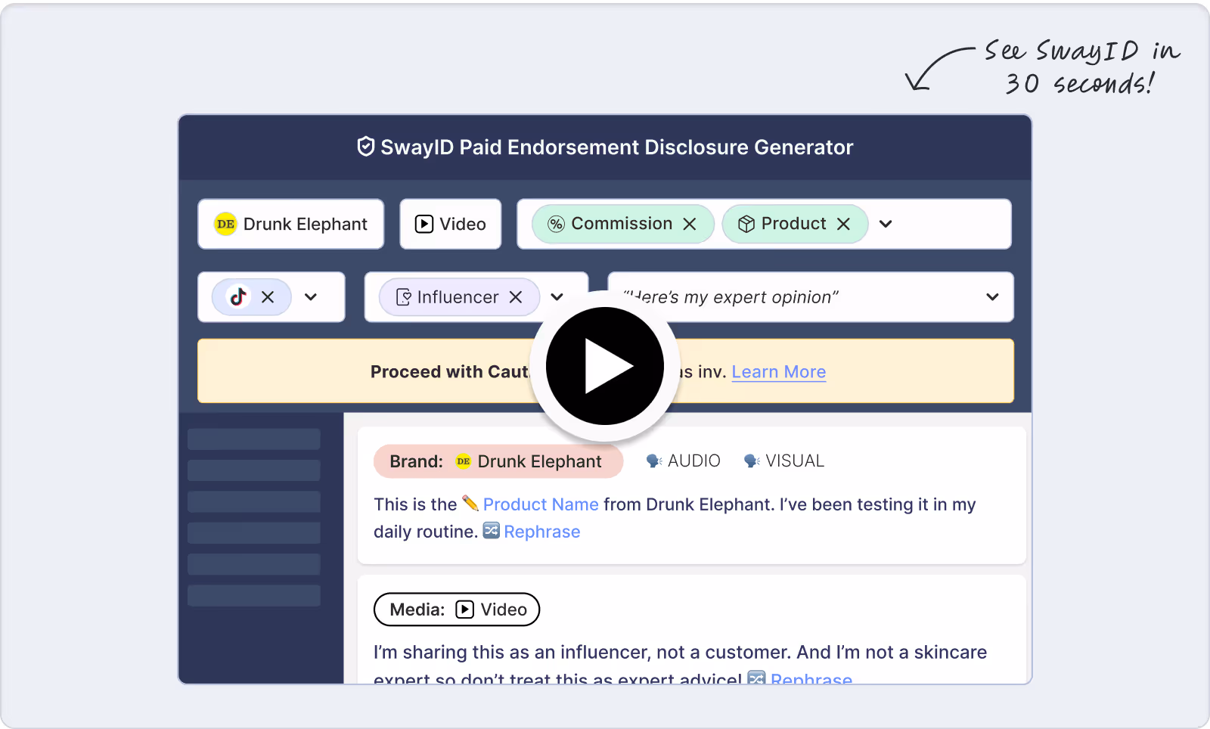Remove the Influencer role chip
Screen dimensions: 1210x729
click(516, 297)
